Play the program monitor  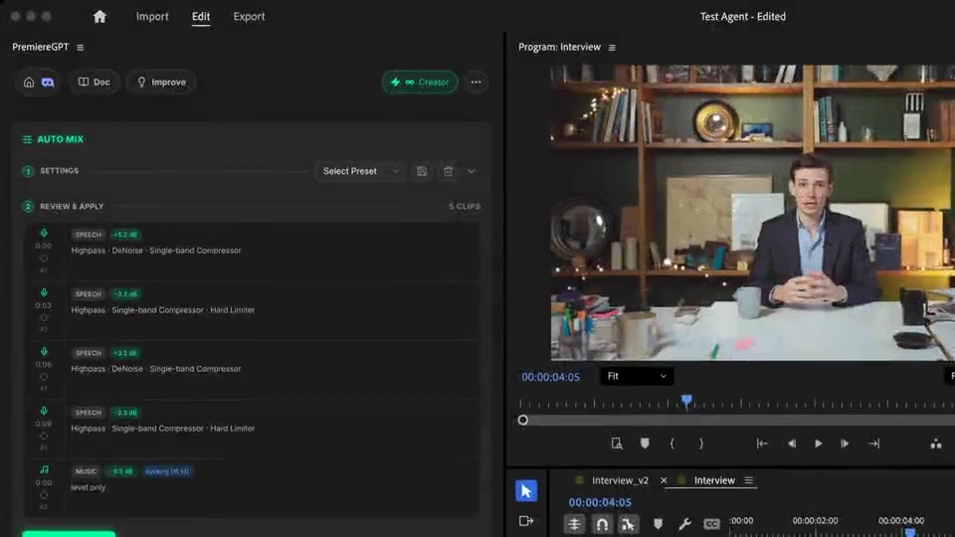(818, 444)
